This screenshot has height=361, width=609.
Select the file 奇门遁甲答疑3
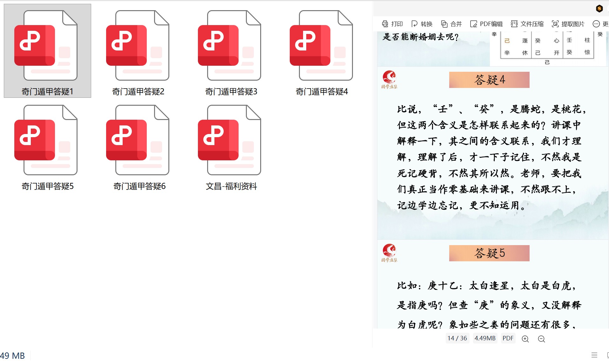(231, 51)
